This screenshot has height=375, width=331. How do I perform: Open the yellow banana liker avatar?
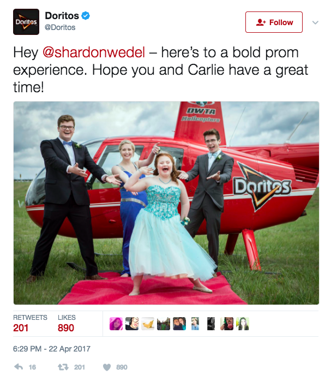(148, 324)
